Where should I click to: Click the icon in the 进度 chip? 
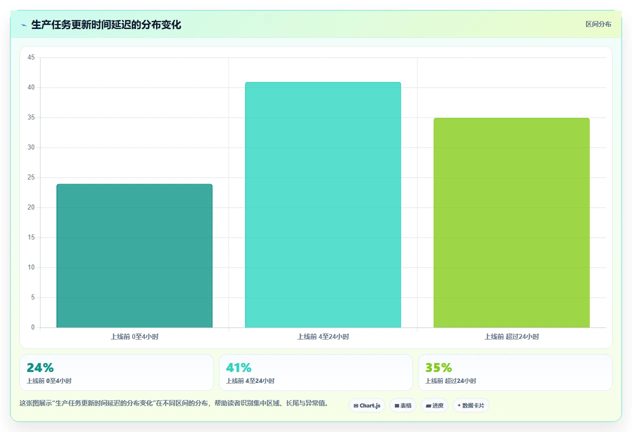click(428, 406)
